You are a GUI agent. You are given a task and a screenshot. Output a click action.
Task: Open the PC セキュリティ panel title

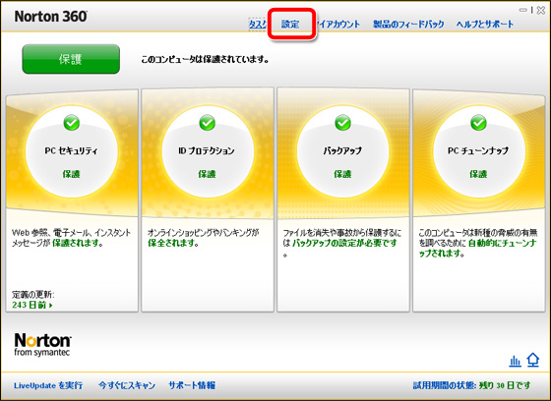point(71,151)
